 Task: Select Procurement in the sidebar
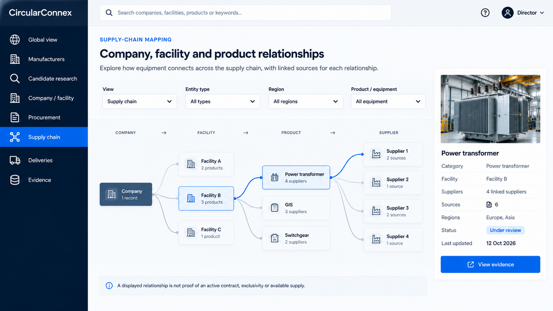[44, 117]
